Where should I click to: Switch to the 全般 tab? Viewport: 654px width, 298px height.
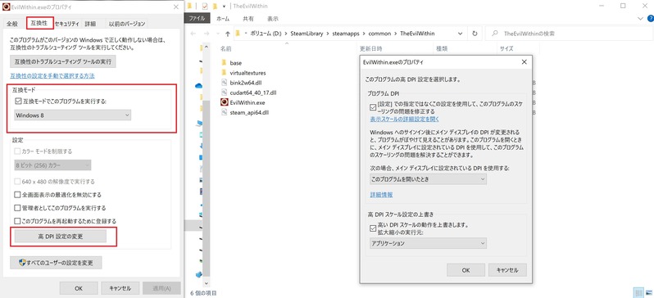click(x=12, y=24)
